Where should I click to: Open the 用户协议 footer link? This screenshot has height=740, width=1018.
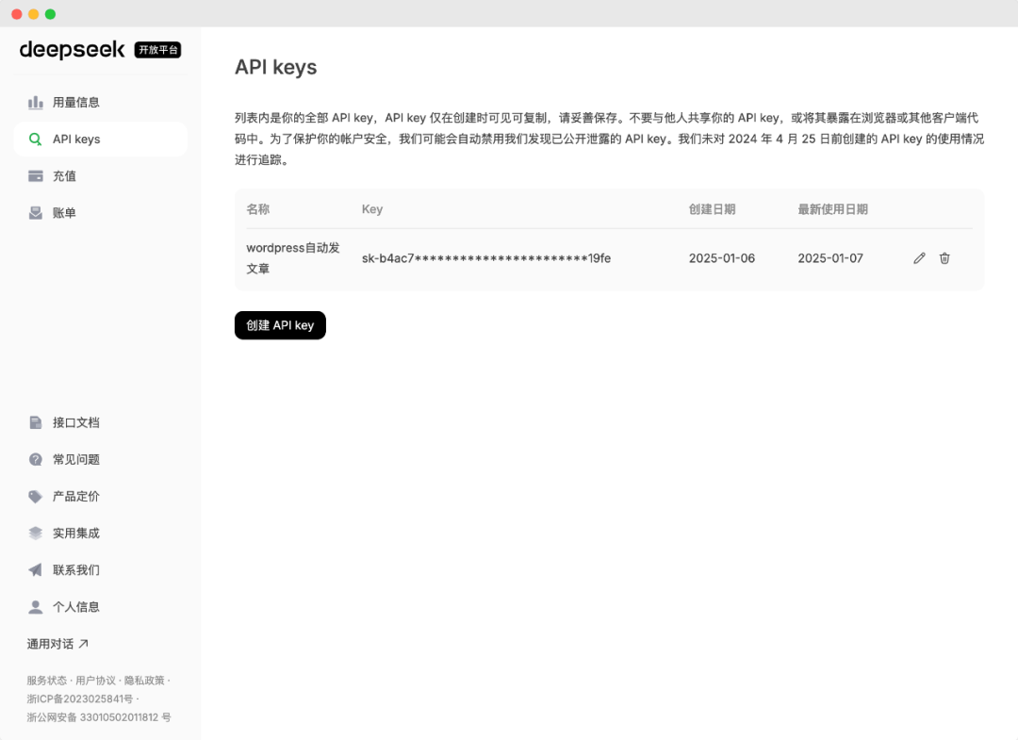pyautogui.click(x=95, y=681)
